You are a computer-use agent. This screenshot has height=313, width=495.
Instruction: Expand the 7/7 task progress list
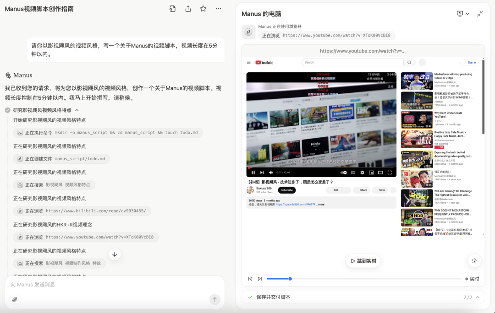(478, 297)
